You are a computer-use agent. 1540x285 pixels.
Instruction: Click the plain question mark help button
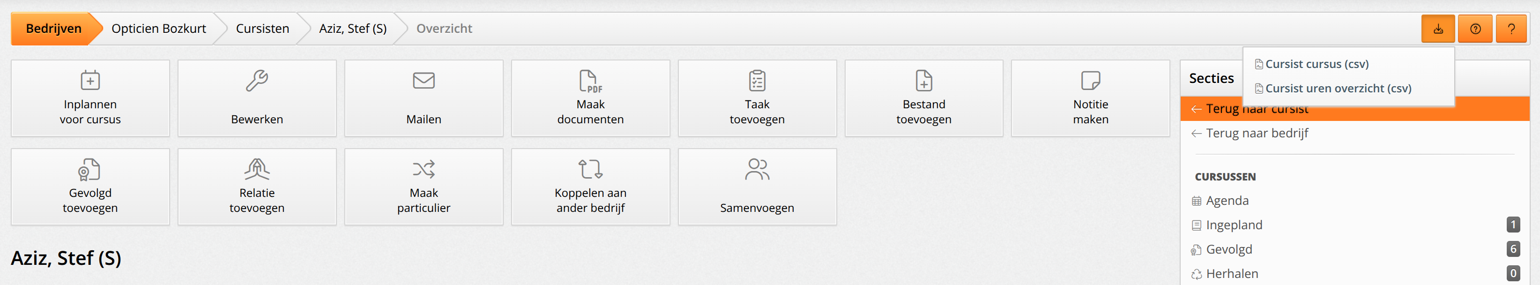pyautogui.click(x=1511, y=29)
